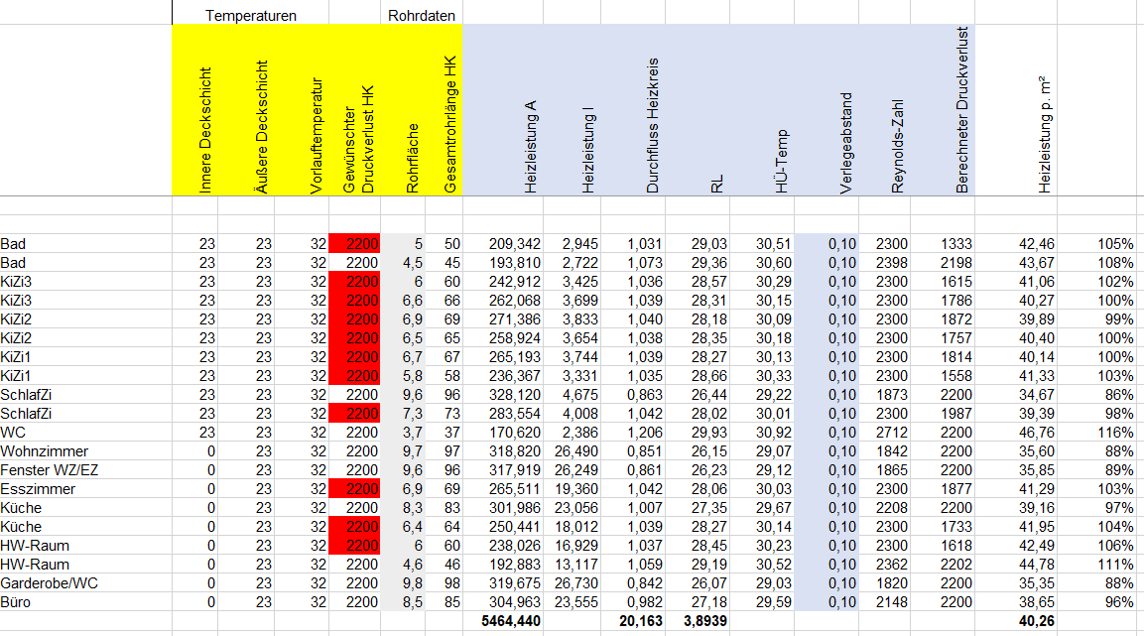Screen dimensions: 1144x636
Task: Select the Reynolds value 2398
Action: (892, 263)
